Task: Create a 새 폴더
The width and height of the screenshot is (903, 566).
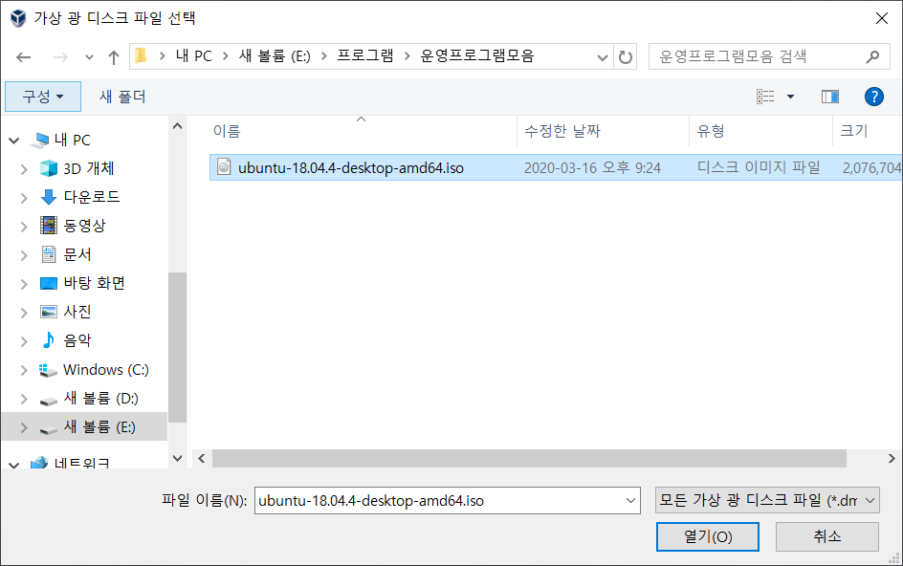Action: [x=122, y=97]
